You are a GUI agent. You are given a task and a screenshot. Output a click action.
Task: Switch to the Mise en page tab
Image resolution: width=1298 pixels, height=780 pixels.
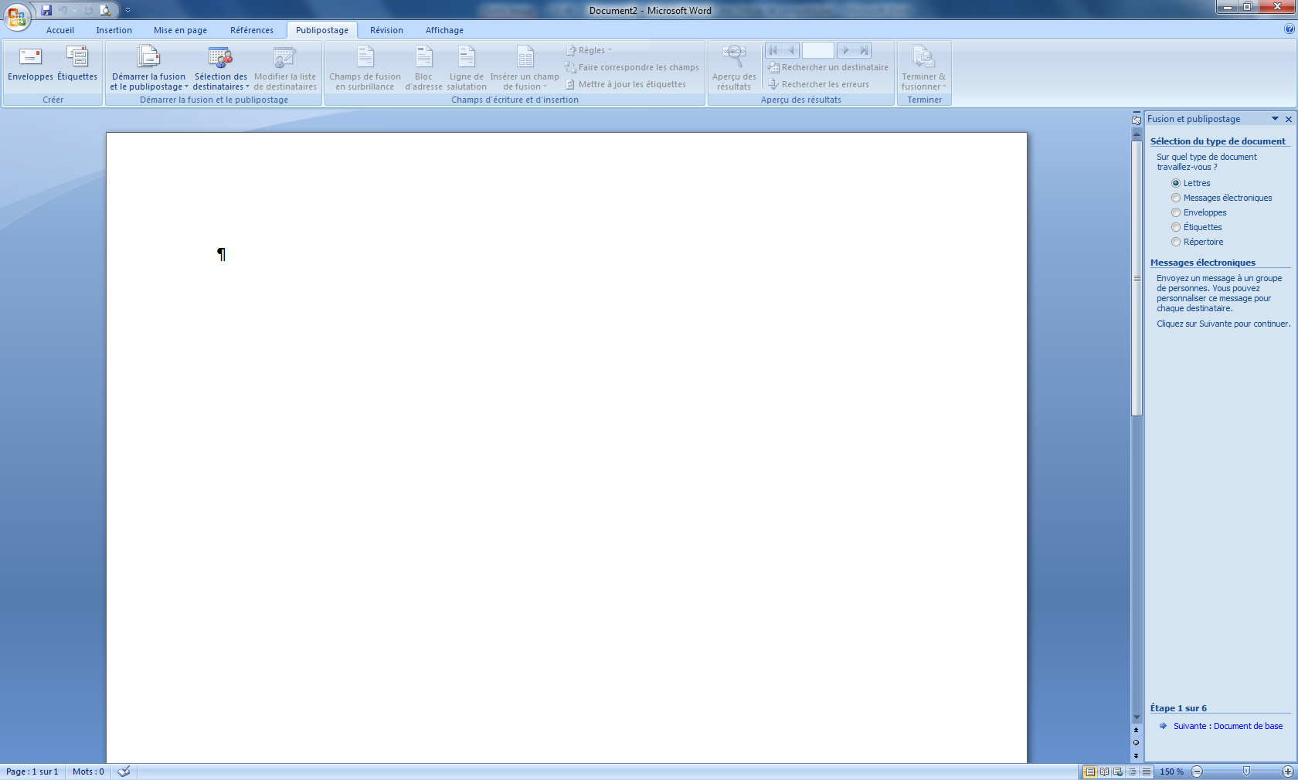click(x=180, y=30)
